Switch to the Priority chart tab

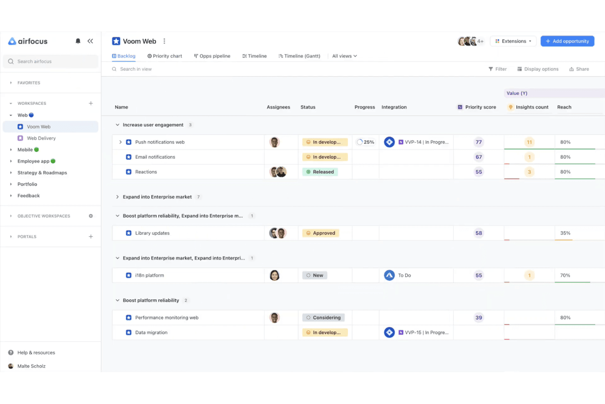165,56
